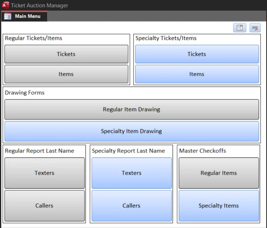Open Tickets under Regular Tickets/Items
This screenshot has width=267, height=228.
[x=66, y=54]
